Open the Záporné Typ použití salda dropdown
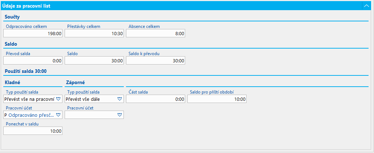The image size is (374, 153). pos(120,99)
